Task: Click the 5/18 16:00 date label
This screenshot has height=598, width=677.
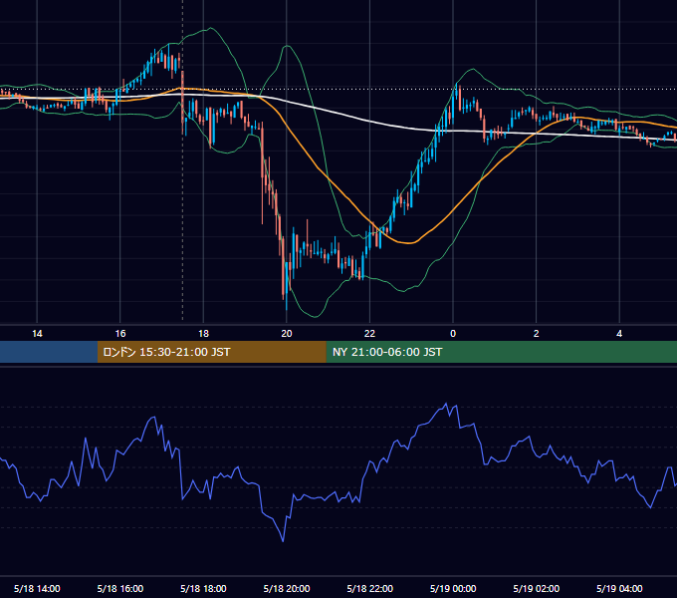Action: 120,588
